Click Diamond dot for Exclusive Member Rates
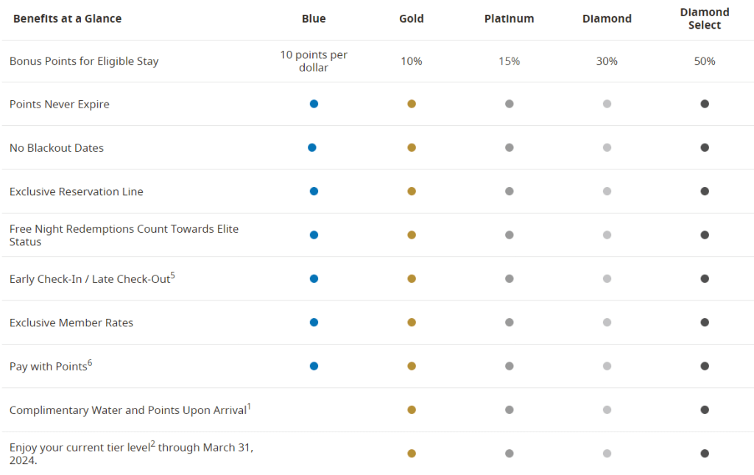 point(607,323)
